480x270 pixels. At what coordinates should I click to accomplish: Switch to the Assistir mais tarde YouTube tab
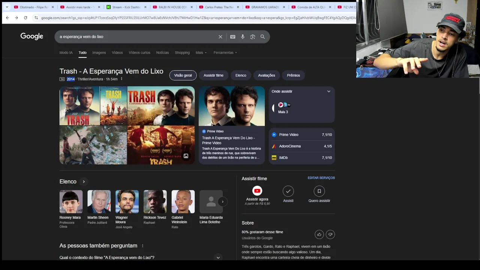coord(80,7)
